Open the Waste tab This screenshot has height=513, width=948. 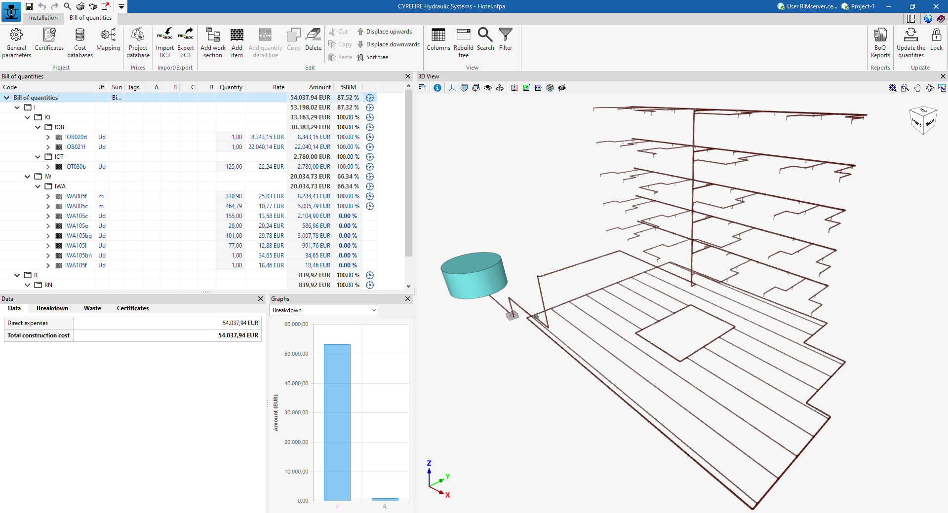point(92,308)
